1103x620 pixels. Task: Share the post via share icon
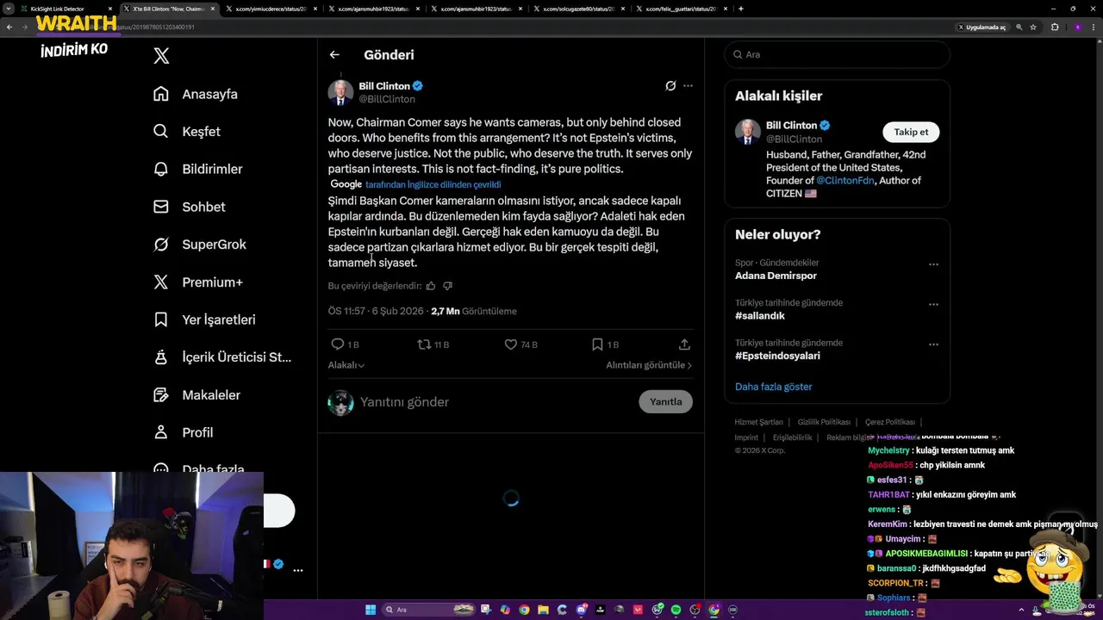(x=684, y=344)
